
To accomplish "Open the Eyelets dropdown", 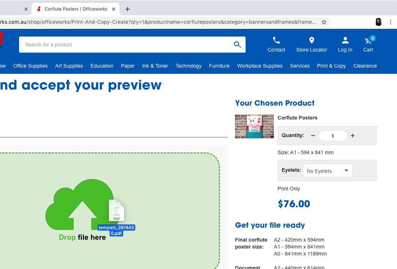I will [x=327, y=171].
